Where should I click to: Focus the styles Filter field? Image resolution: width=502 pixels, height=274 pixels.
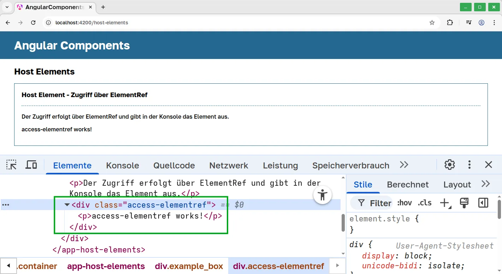coord(372,203)
